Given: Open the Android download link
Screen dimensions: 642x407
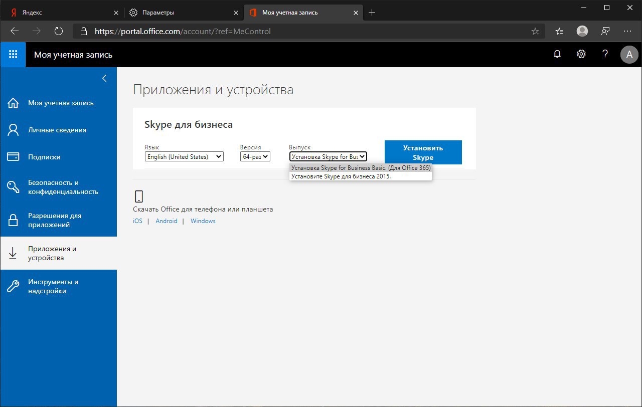Looking at the screenshot, I should [x=167, y=221].
